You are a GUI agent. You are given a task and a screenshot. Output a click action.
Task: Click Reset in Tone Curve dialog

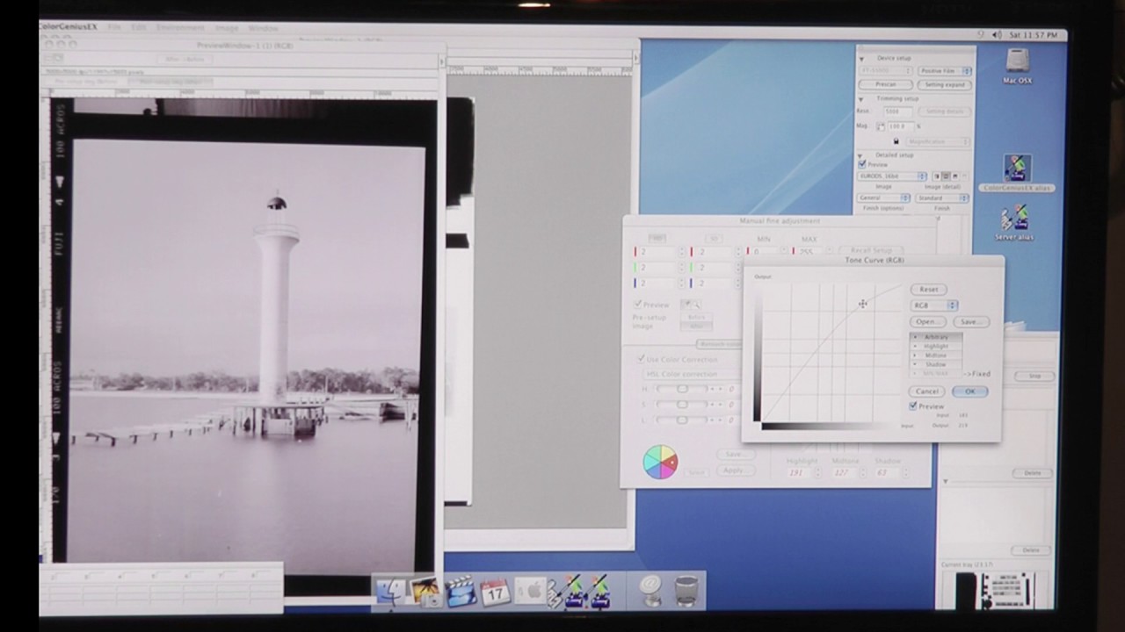(929, 289)
